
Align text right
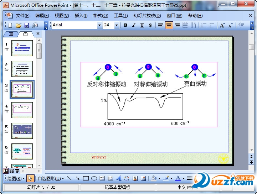click(x=177, y=25)
